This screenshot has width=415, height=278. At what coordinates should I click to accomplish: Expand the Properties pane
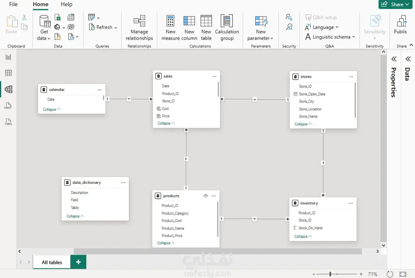pos(394,59)
